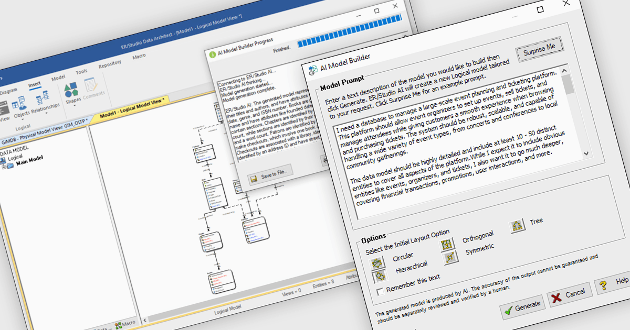Expand the Main Model tree node
This screenshot has width=630, height=330.
point(4,167)
